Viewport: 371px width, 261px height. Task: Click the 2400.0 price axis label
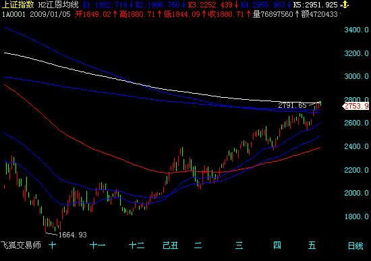pos(356,146)
